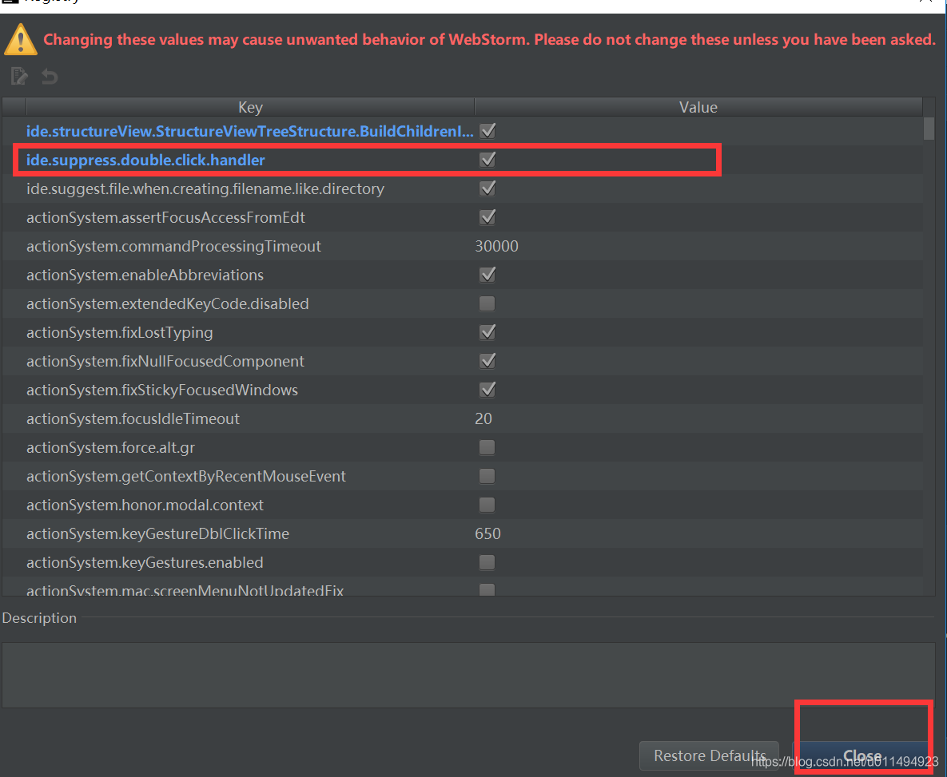Toggle actionSystem.fixStickyFocusedWindows checkbox
Screen dimensions: 947x777
click(x=487, y=390)
